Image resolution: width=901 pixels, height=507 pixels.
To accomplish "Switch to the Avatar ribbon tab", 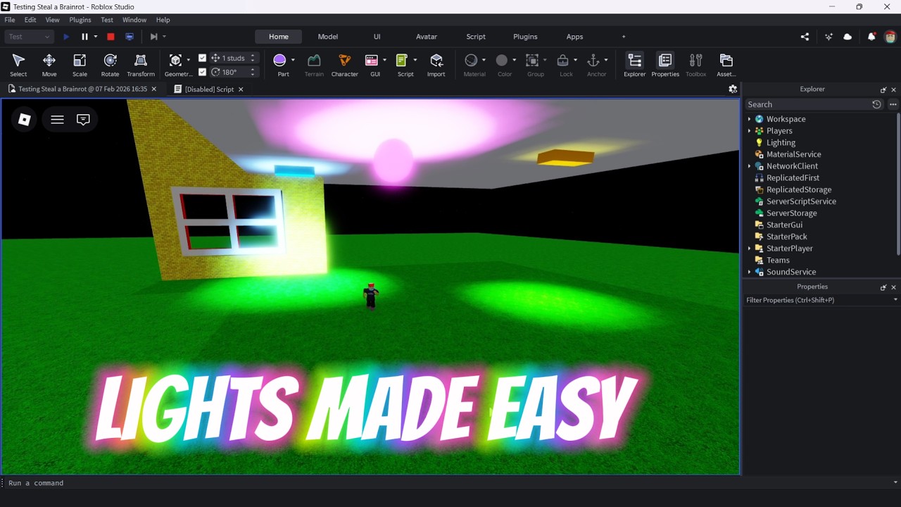I will coord(427,37).
